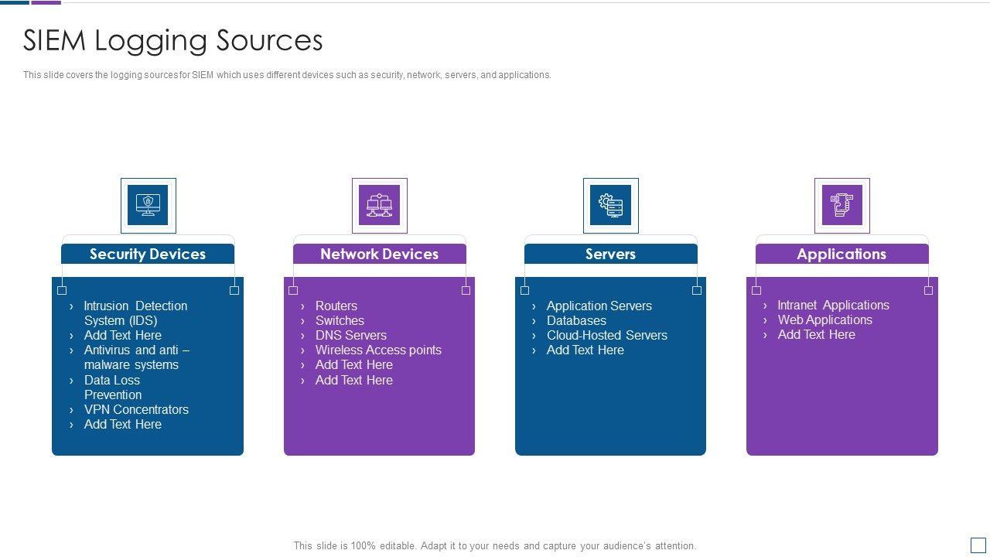
Task: Select the VPN Concentrators bullet
Action: (x=136, y=409)
